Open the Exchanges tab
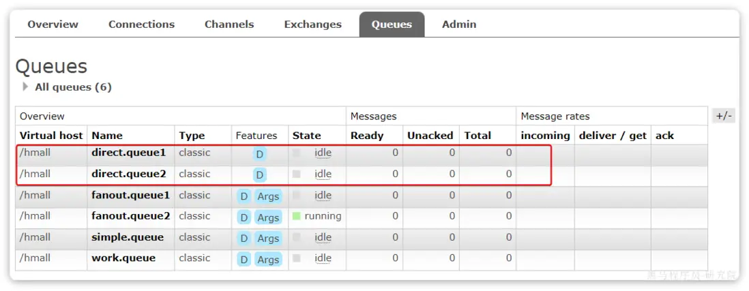This screenshot has width=749, height=291. 312,25
